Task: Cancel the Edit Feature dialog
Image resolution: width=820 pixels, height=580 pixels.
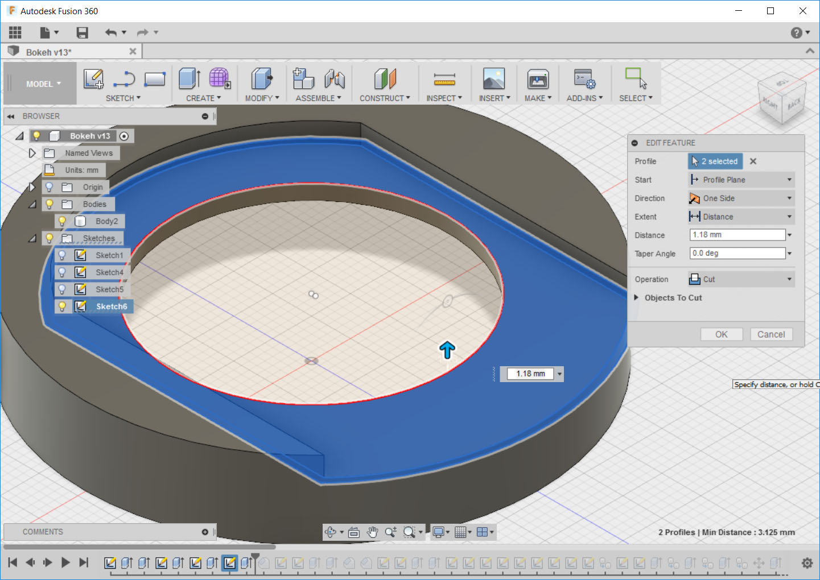Action: tap(770, 334)
